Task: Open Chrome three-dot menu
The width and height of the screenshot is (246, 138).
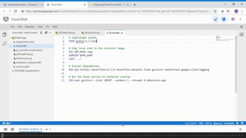Action: pyautogui.click(x=242, y=11)
